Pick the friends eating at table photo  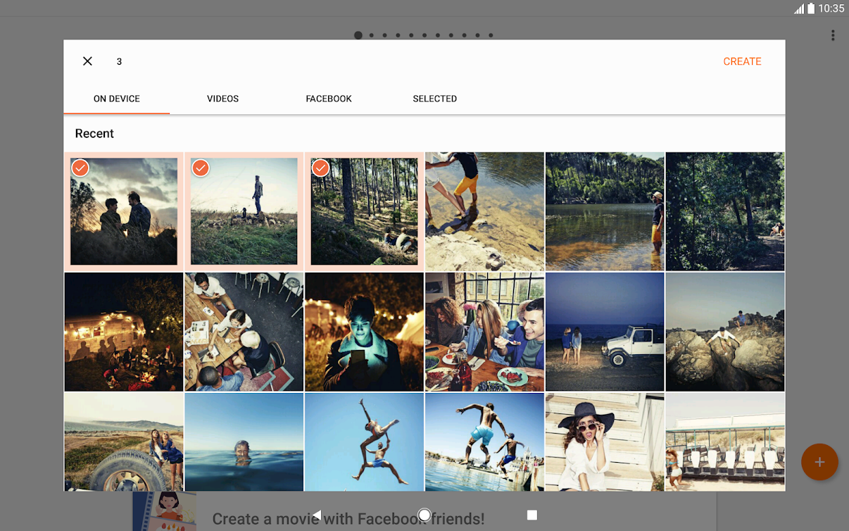click(484, 332)
